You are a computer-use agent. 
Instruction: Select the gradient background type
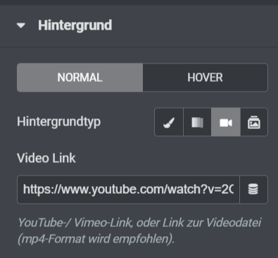click(x=197, y=122)
